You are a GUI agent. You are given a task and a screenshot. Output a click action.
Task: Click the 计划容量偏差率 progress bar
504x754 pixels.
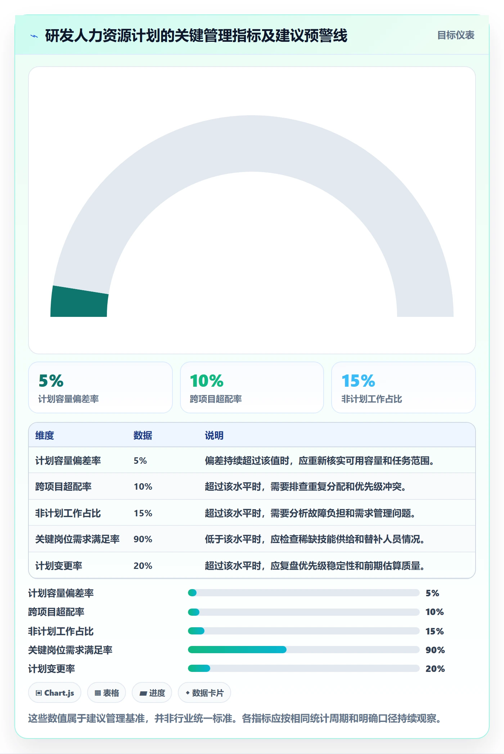(303, 593)
